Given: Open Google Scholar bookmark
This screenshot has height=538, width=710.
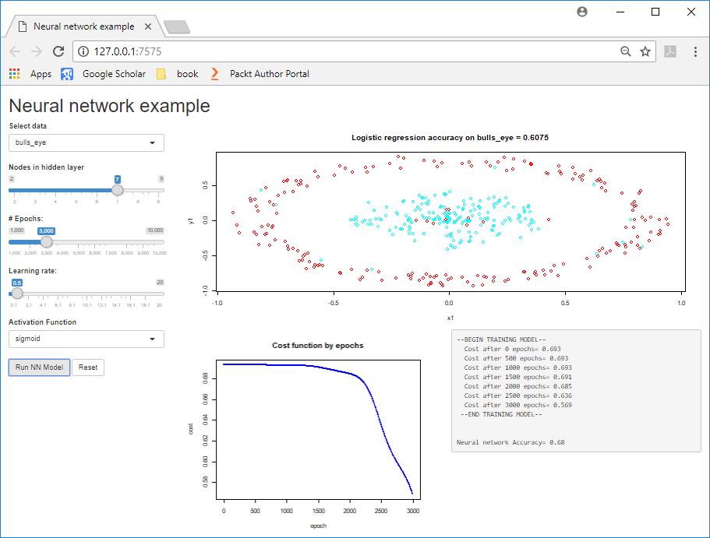Looking at the screenshot, I should (x=103, y=74).
